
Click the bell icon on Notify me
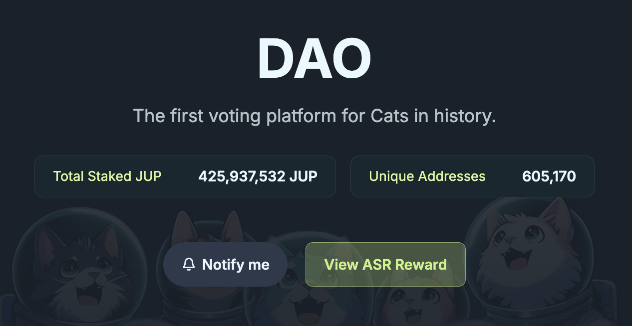click(189, 265)
